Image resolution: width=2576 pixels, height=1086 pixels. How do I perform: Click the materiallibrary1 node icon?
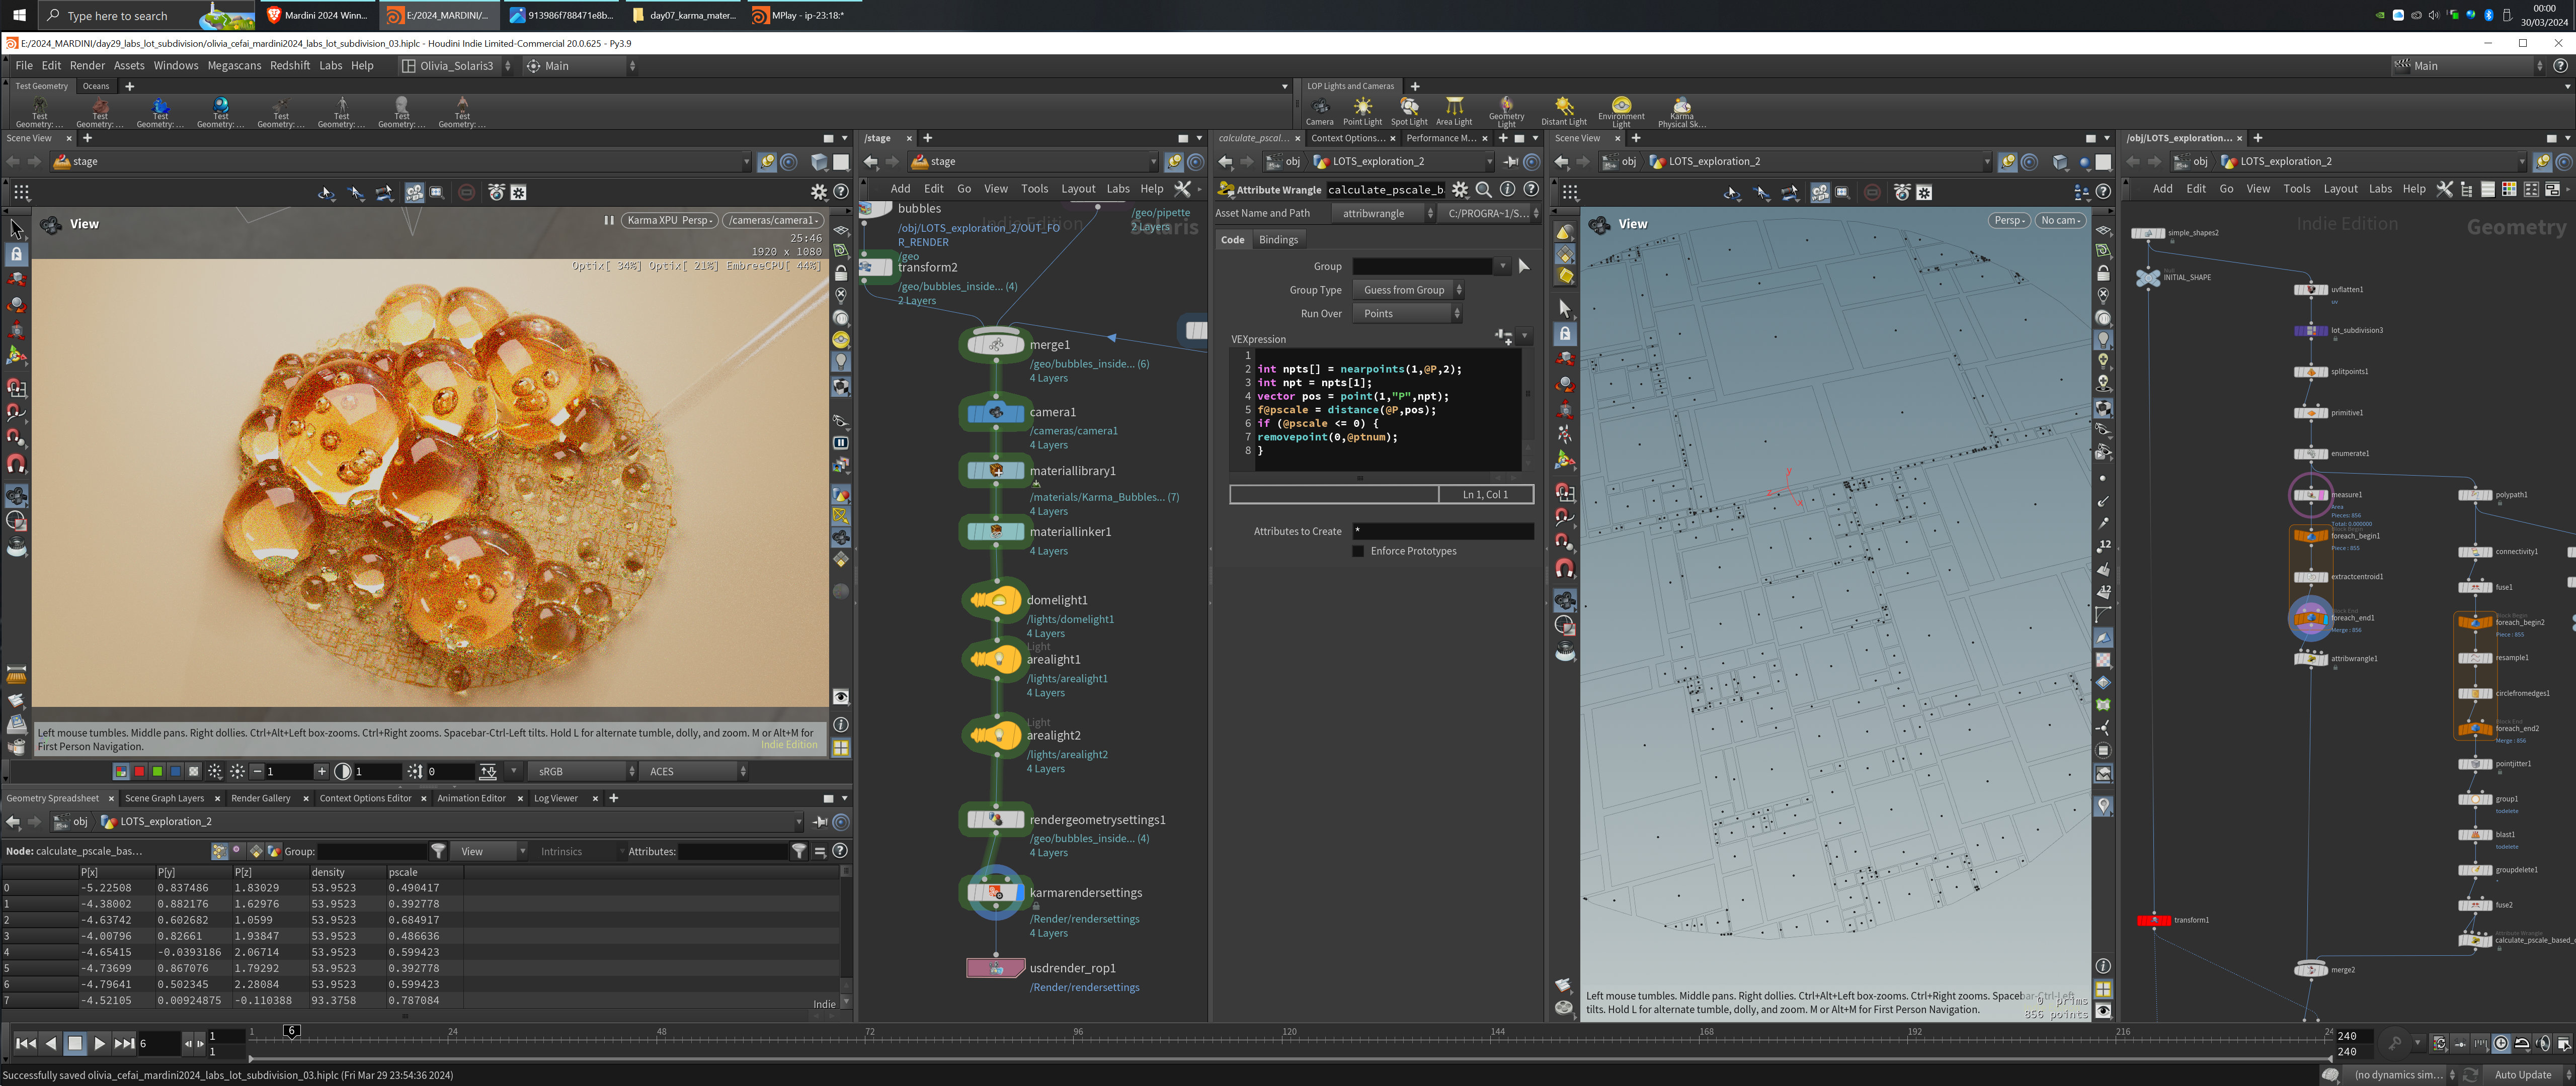point(995,471)
